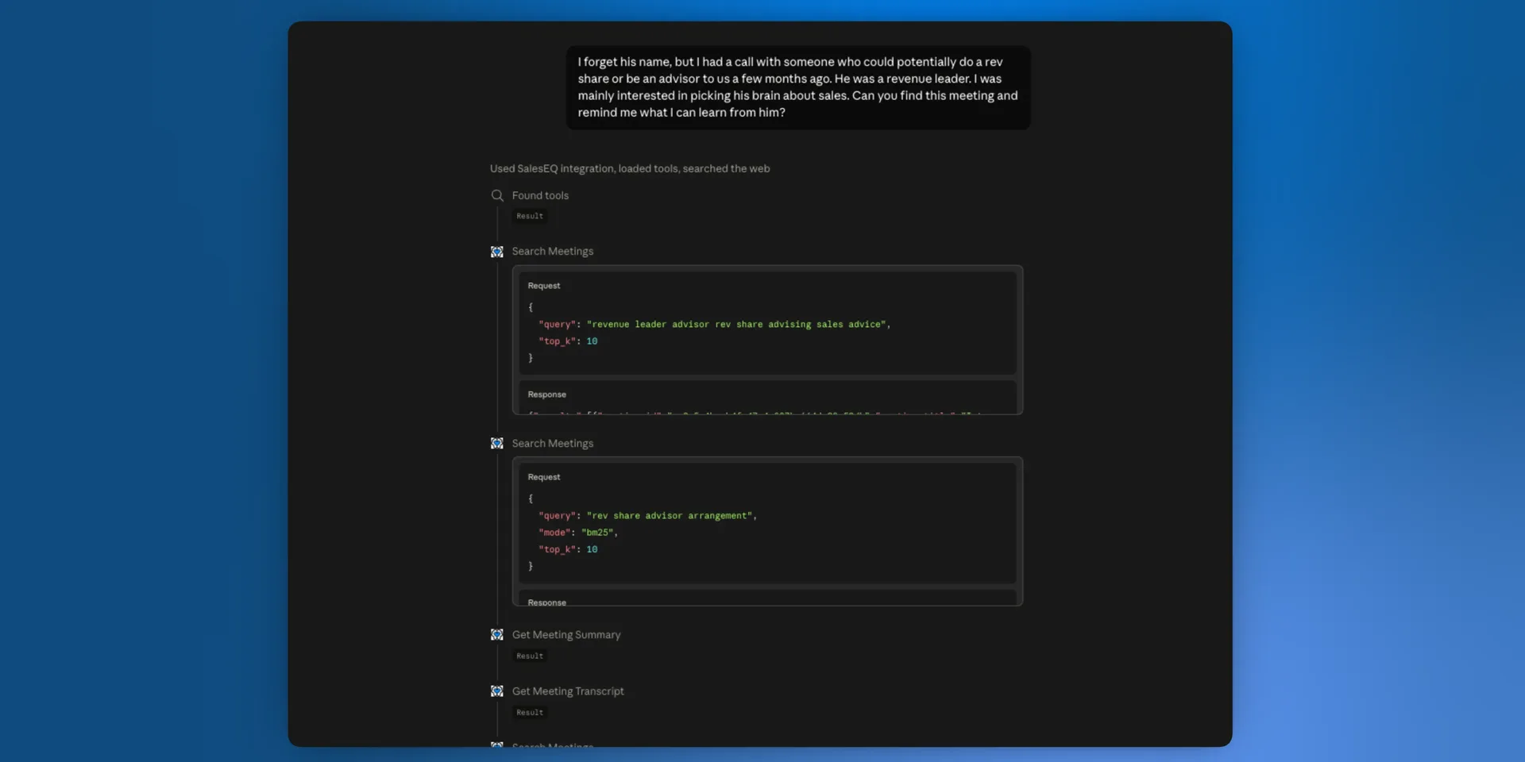Click the SalesEQ icon beside Get Meeting Transcript
Viewport: 1525px width, 762px height.
click(497, 691)
